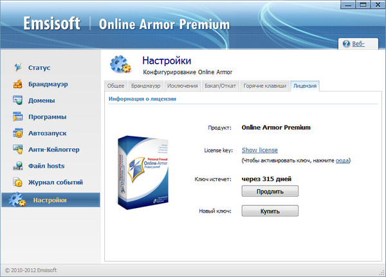
Task: Click the Show license link
Action: click(x=259, y=150)
